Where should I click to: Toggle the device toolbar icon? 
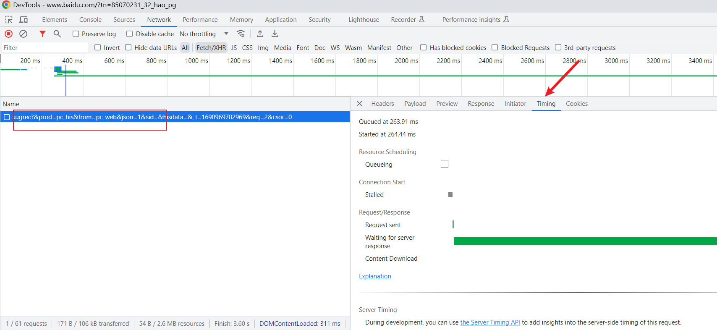point(24,20)
